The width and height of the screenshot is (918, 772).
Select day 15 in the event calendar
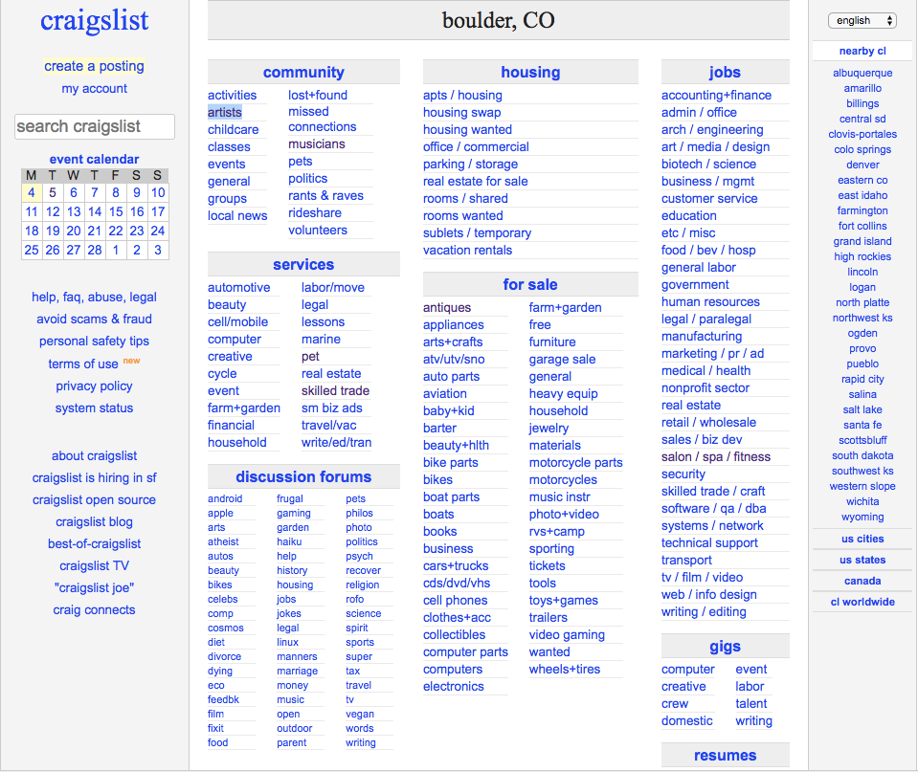(116, 211)
